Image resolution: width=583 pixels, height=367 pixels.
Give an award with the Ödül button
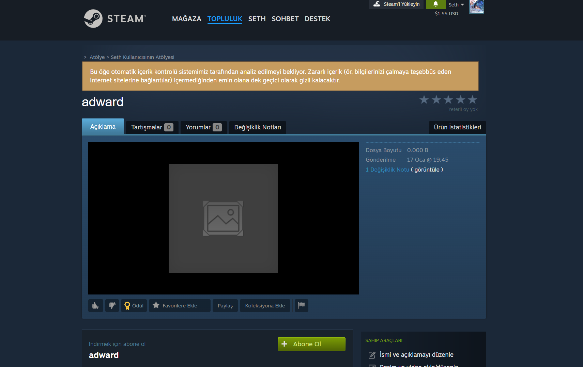[x=134, y=305]
